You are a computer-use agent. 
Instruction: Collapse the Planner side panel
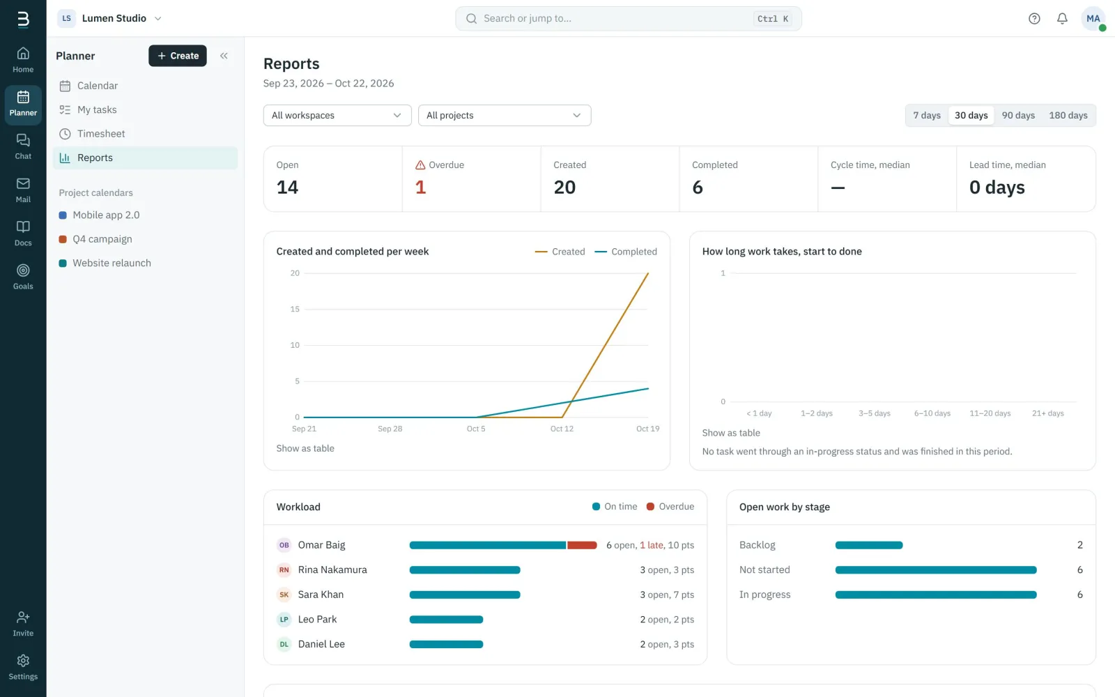click(224, 56)
